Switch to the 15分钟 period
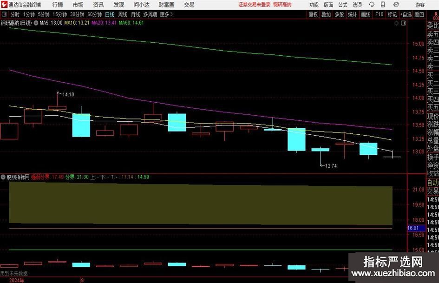The image size is (439, 283). pos(59,14)
